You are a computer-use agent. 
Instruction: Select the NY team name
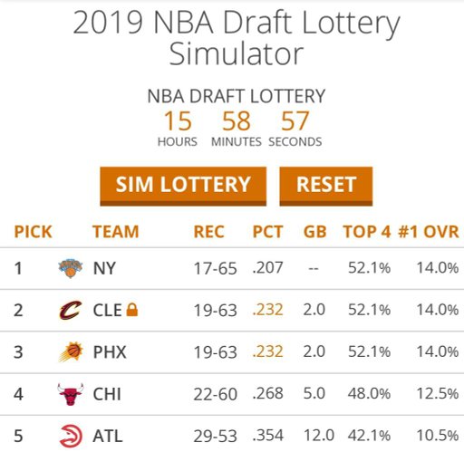click(x=104, y=268)
